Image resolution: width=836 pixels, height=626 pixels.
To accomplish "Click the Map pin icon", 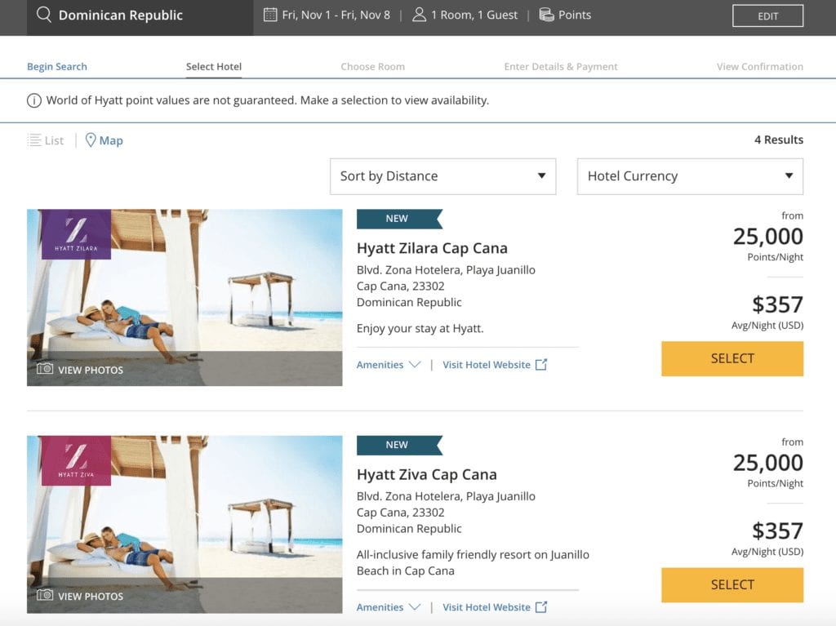I will (91, 140).
